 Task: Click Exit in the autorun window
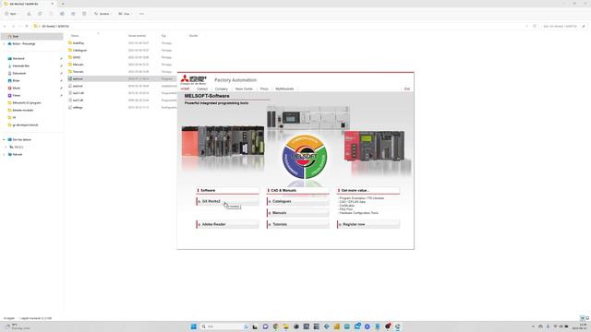[x=407, y=89]
